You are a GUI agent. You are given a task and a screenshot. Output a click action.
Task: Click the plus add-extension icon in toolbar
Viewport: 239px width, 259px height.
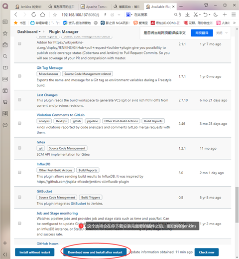coord(225,14)
